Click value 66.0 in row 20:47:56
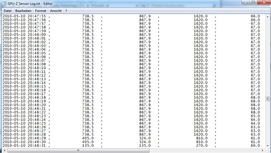This screenshot has width=271, height=153. pos(255,20)
